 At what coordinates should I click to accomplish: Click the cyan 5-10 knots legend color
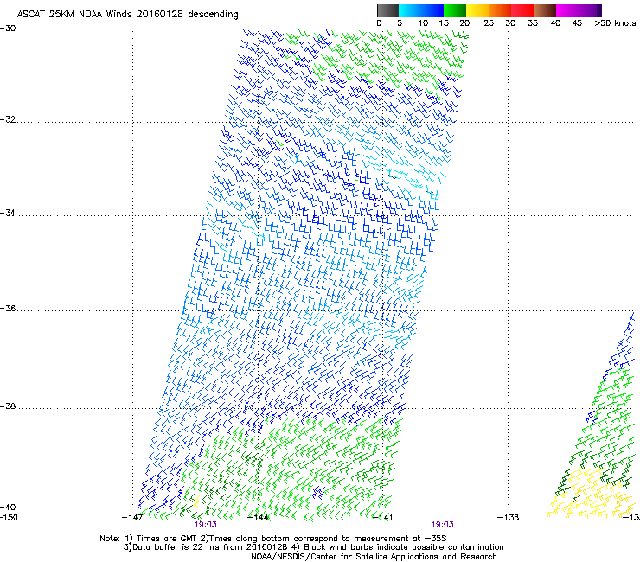point(410,10)
